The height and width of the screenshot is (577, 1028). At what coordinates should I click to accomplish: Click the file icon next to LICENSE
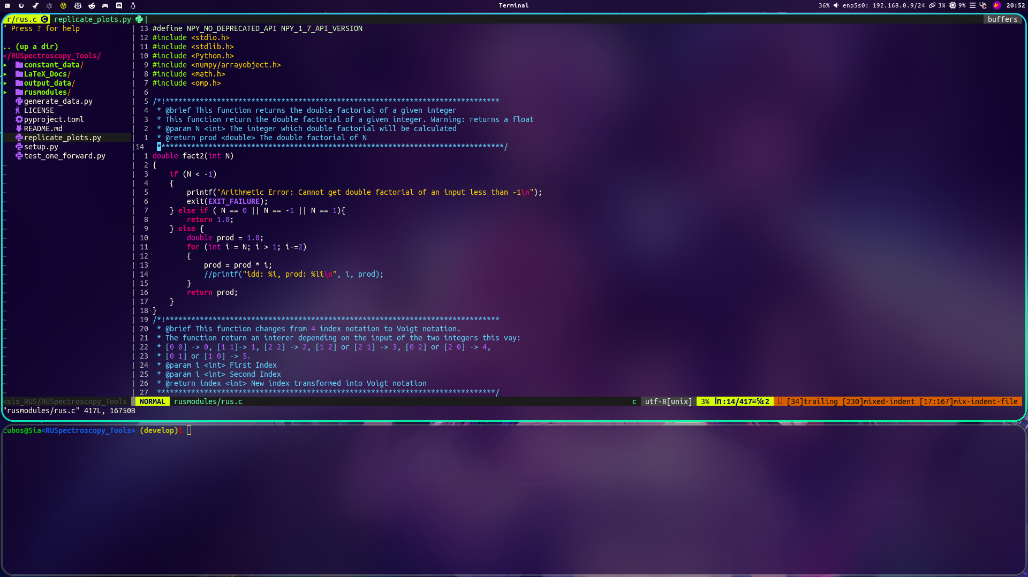[x=18, y=110]
